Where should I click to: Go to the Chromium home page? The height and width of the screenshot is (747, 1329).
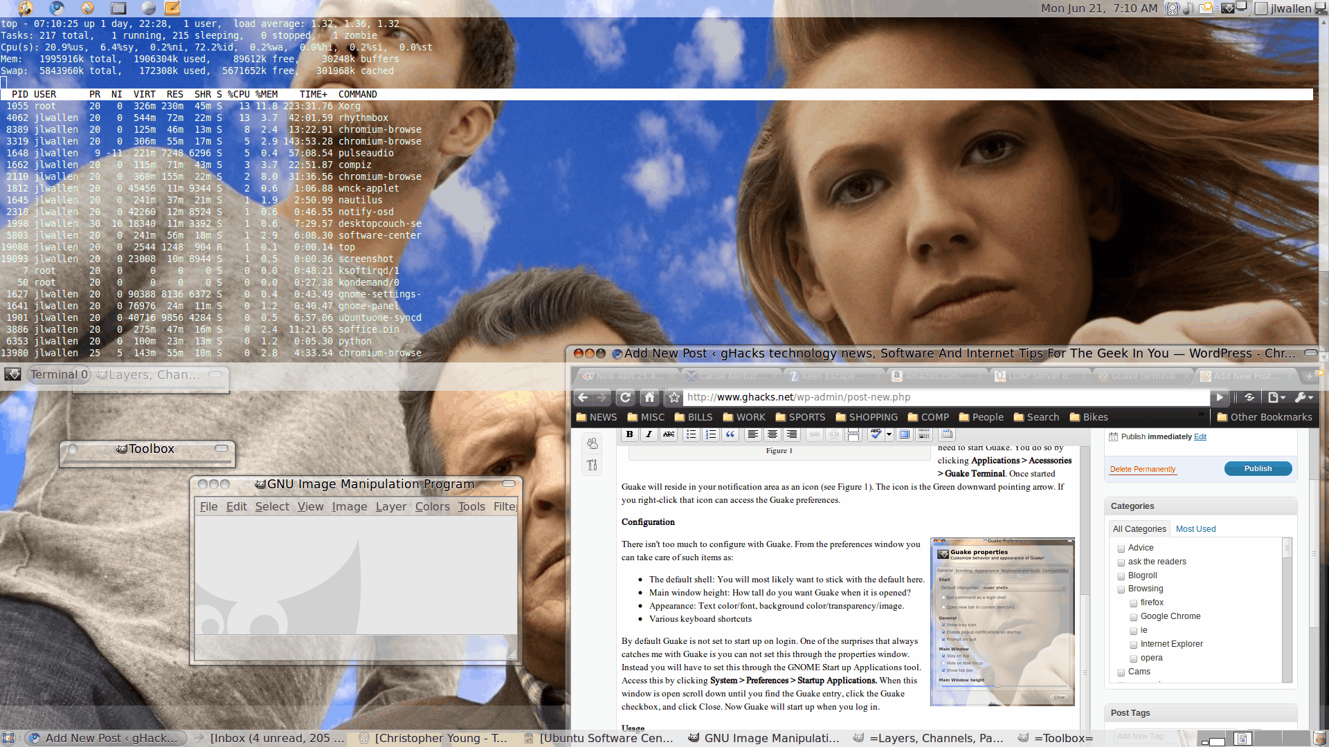tap(649, 397)
